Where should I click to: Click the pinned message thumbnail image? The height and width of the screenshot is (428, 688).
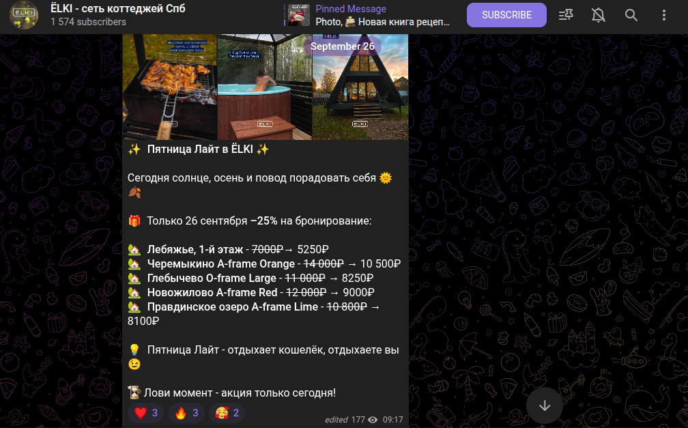click(299, 15)
